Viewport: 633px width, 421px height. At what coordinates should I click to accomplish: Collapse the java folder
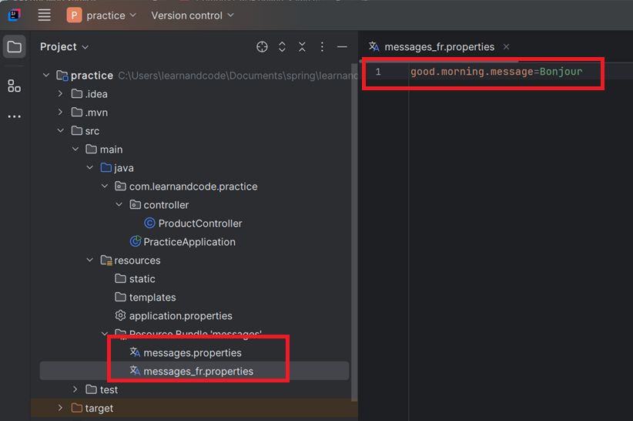[90, 167]
